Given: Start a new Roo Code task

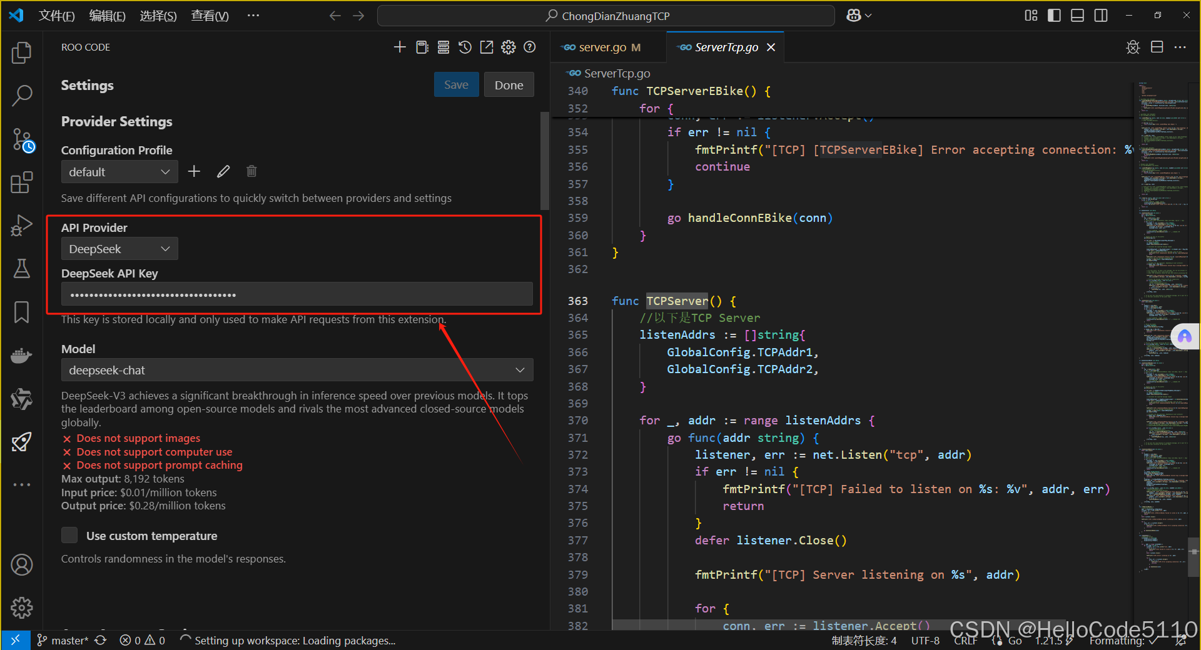Looking at the screenshot, I should point(400,47).
